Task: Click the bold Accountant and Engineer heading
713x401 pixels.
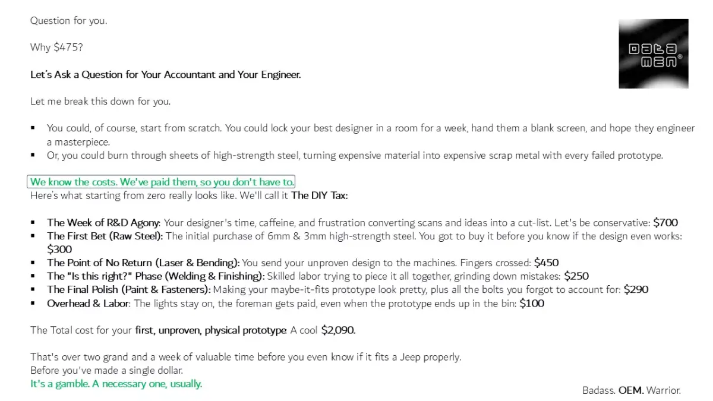Action: click(x=165, y=75)
